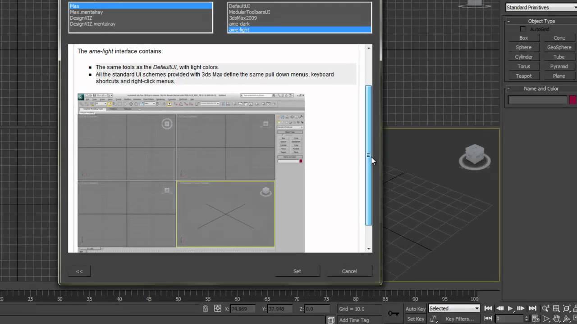Viewport: 577px width, 324px height.
Task: Click Add Time Tag
Action: [354, 320]
